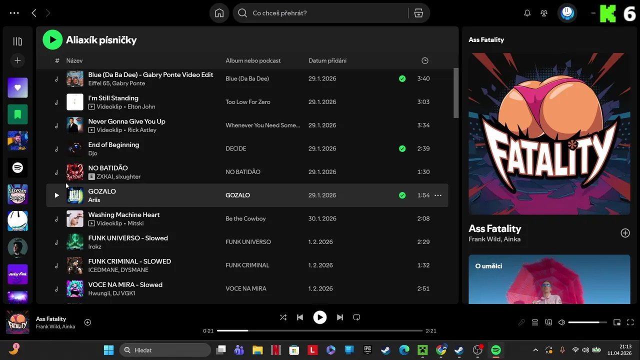Click the Co chceš přehrát search field

coord(320,13)
